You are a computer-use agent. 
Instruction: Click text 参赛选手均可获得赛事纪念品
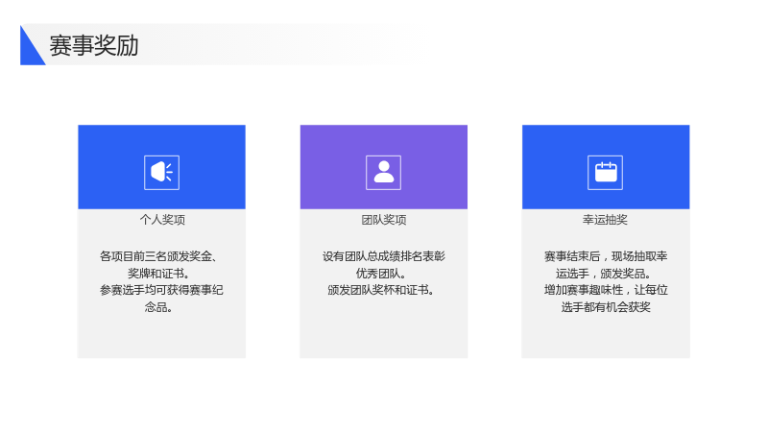pos(161,299)
